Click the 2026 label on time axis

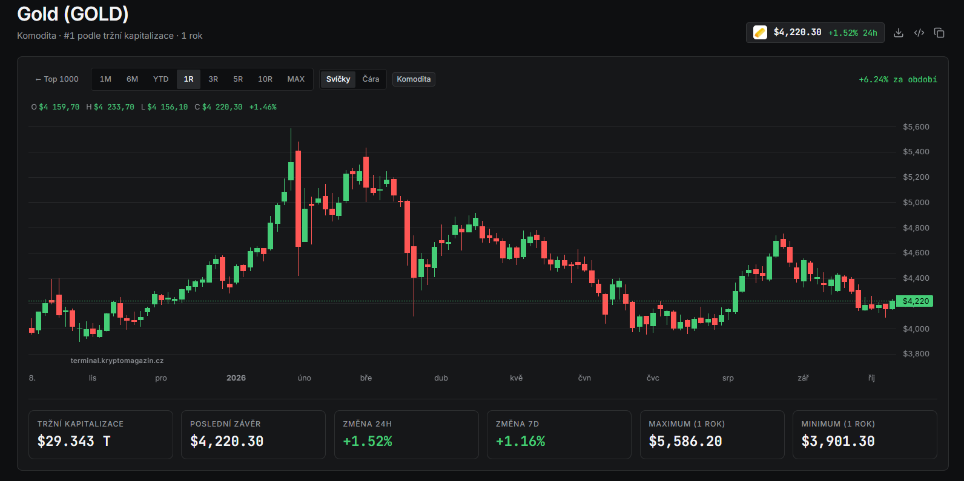tap(236, 378)
